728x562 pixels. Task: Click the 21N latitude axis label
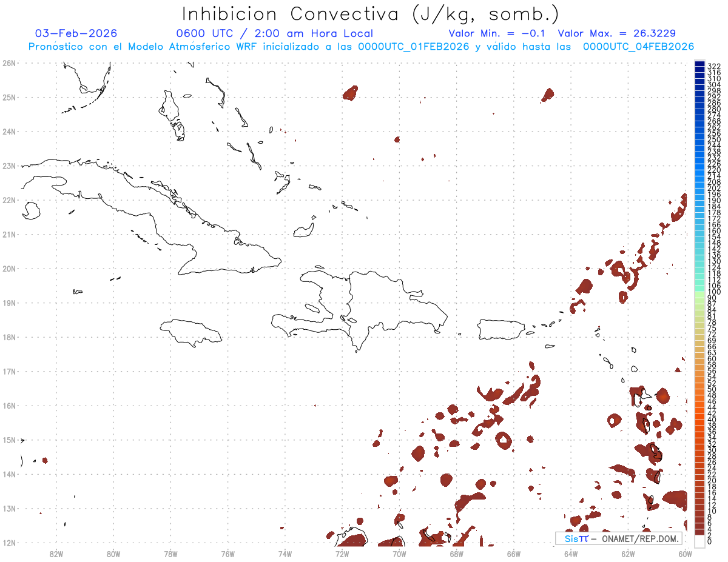10,234
